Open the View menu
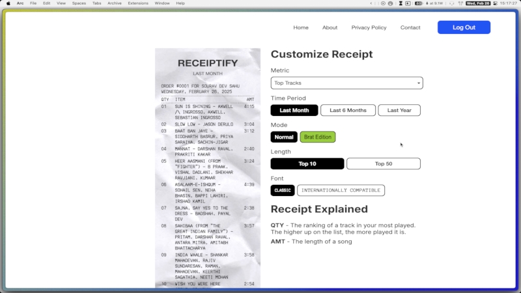 (61, 3)
